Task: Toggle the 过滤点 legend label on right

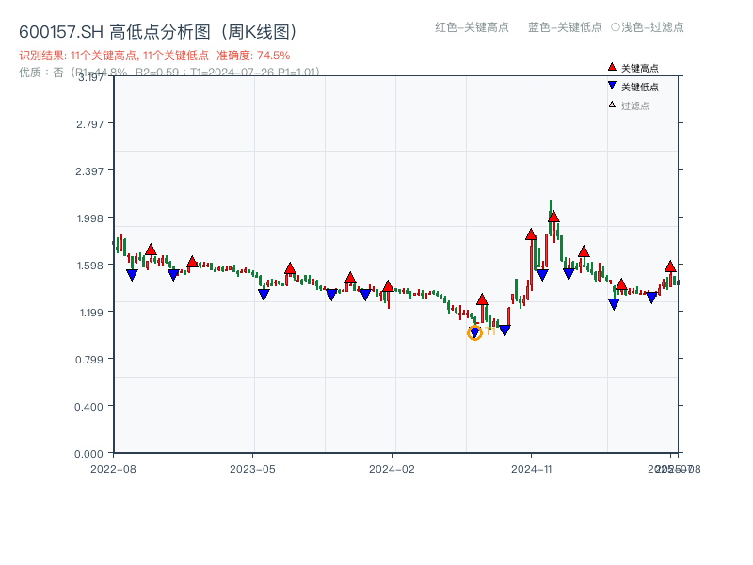Action: 635,105
